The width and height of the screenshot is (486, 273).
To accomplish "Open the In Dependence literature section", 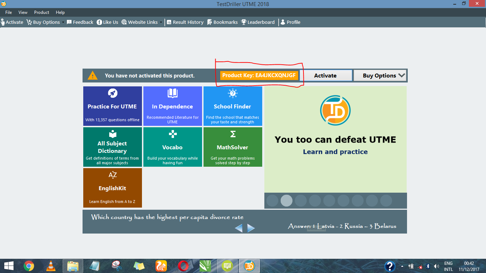I will pos(173,106).
